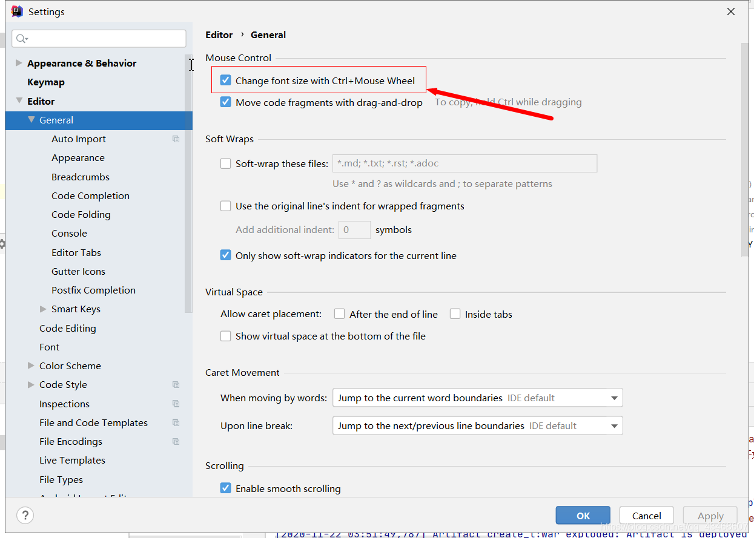Open the Appearance settings page
754x538 pixels.
[78, 157]
